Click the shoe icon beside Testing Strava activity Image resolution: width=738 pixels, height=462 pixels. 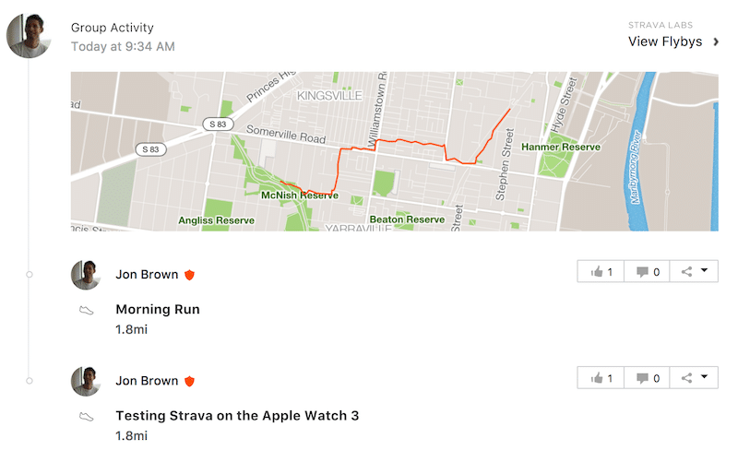click(x=86, y=417)
